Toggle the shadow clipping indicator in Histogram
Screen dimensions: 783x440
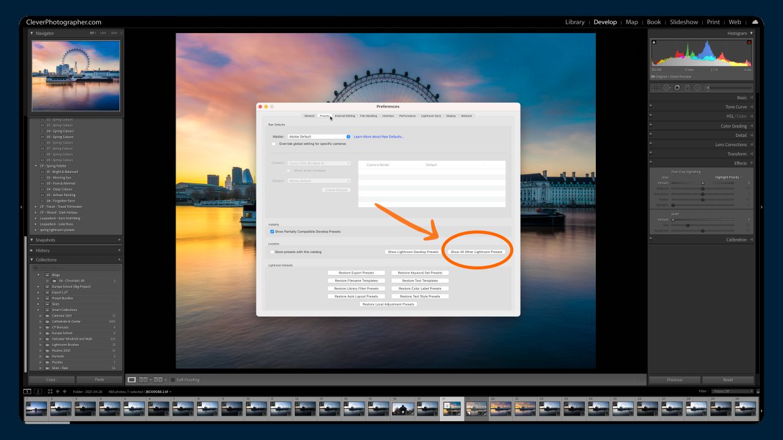[654, 42]
